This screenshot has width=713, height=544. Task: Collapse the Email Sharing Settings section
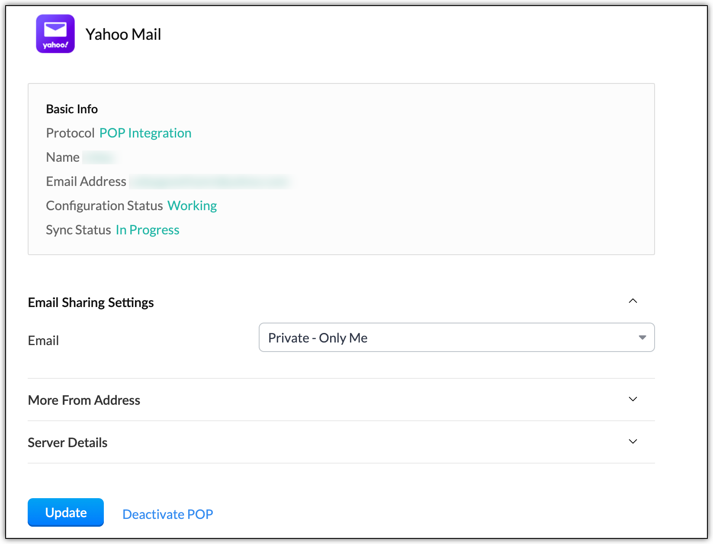click(633, 301)
